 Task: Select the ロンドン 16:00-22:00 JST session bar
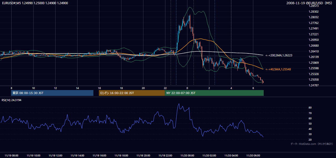(132, 93)
